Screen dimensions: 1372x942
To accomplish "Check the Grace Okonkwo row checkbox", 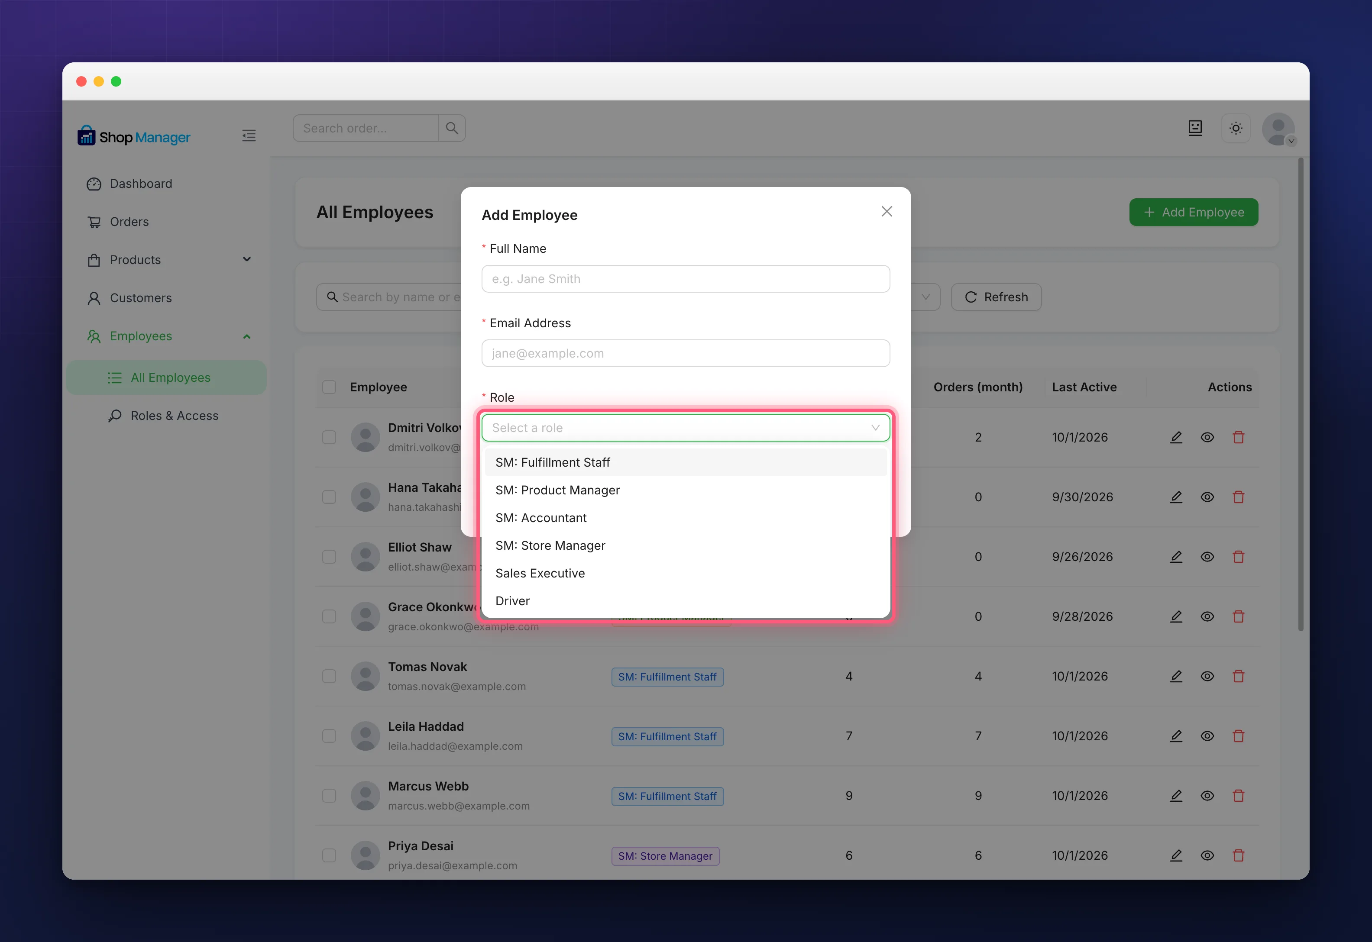I will pyautogui.click(x=329, y=616).
